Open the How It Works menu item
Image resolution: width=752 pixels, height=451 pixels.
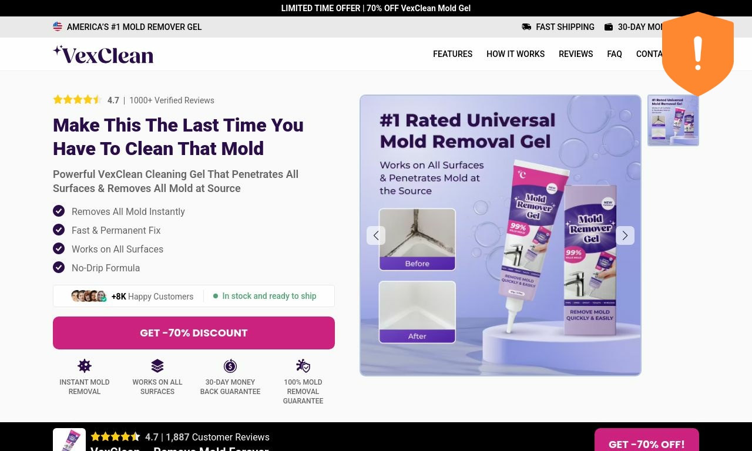pos(515,54)
